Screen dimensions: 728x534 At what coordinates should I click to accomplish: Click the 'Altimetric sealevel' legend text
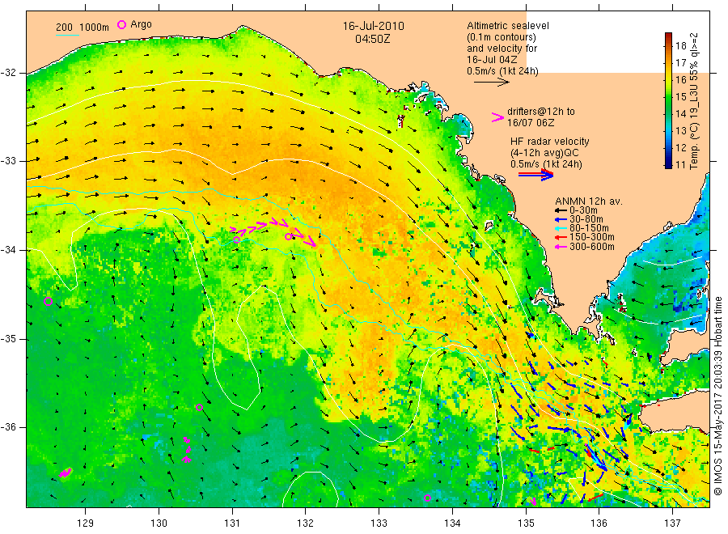508,26
